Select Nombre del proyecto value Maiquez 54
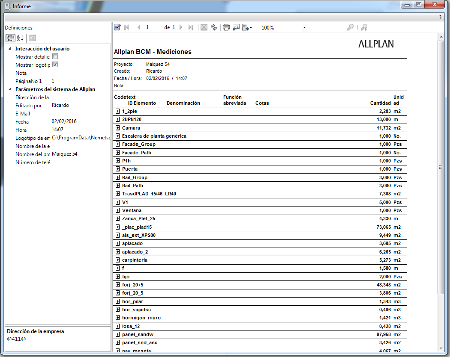 click(x=65, y=154)
